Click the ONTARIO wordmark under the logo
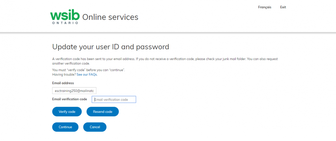The image size is (336, 141). [65, 23]
